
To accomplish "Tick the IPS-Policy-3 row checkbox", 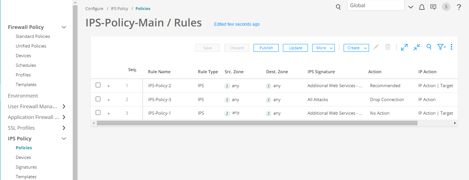I will [x=98, y=99].
